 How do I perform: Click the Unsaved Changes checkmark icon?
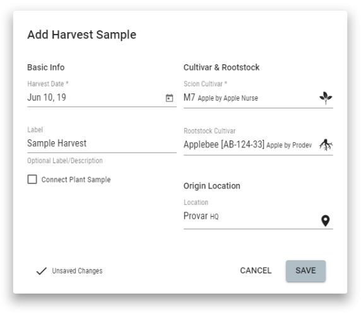click(42, 271)
